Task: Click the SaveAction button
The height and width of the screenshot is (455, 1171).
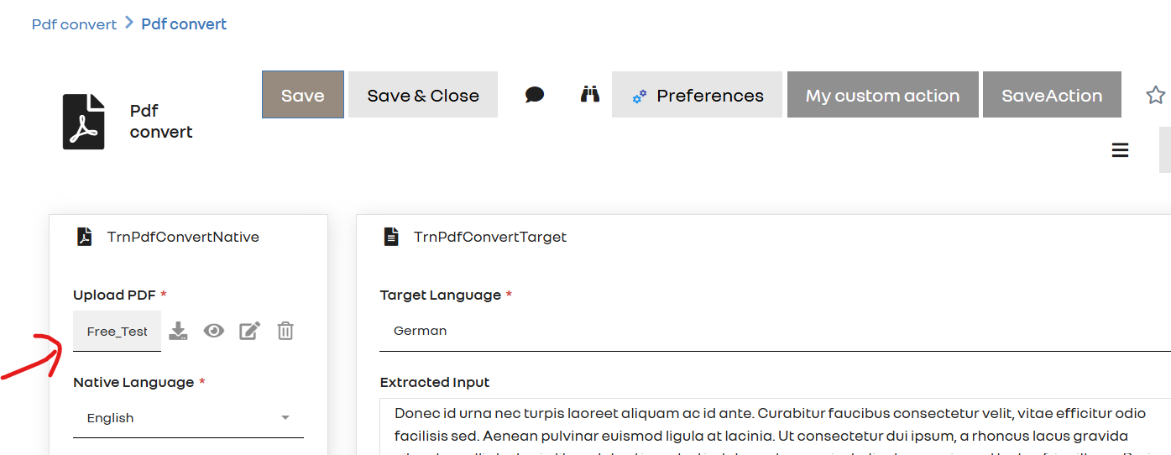Action: pos(1052,95)
